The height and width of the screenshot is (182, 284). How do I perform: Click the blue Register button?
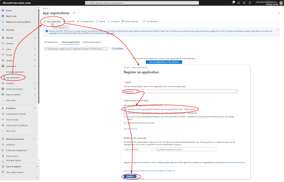[x=130, y=176]
